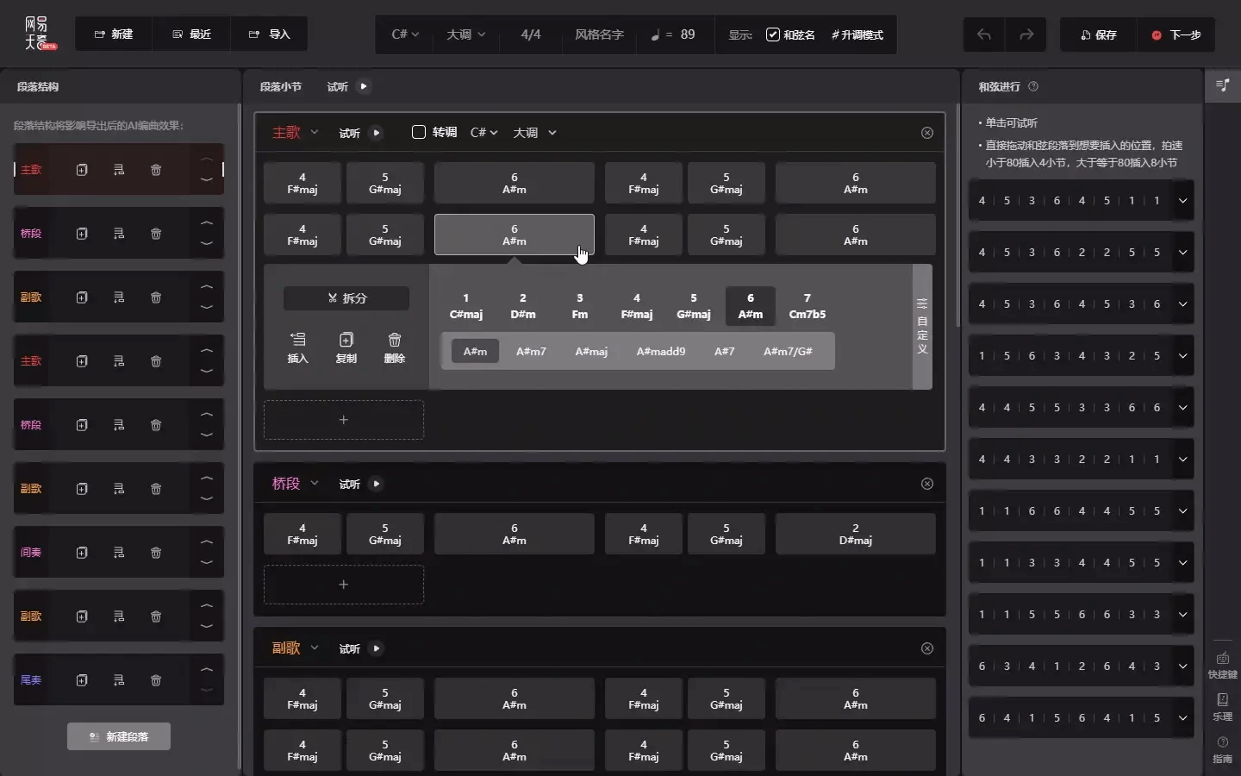The image size is (1241, 776).
Task: Open the 快捷键 shortcuts icon
Action: 1222,664
